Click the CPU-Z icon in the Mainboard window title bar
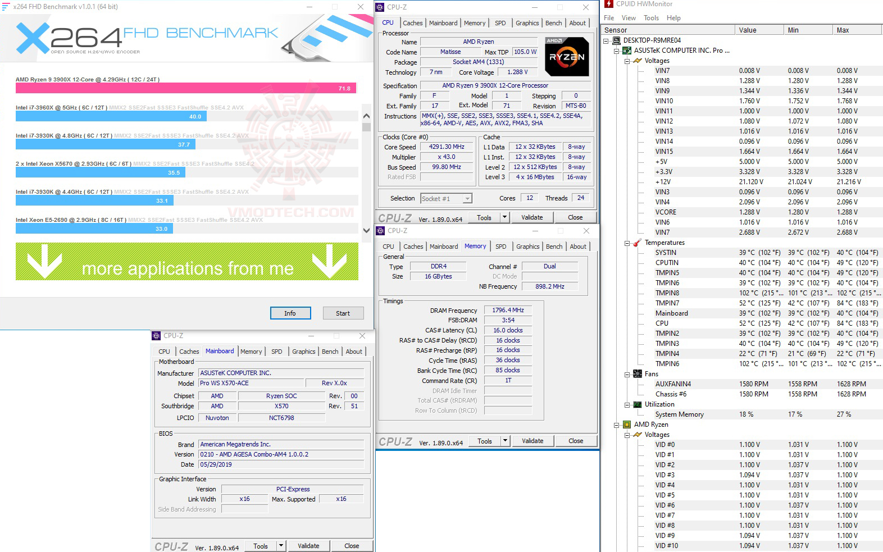The height and width of the screenshot is (552, 883). click(156, 336)
